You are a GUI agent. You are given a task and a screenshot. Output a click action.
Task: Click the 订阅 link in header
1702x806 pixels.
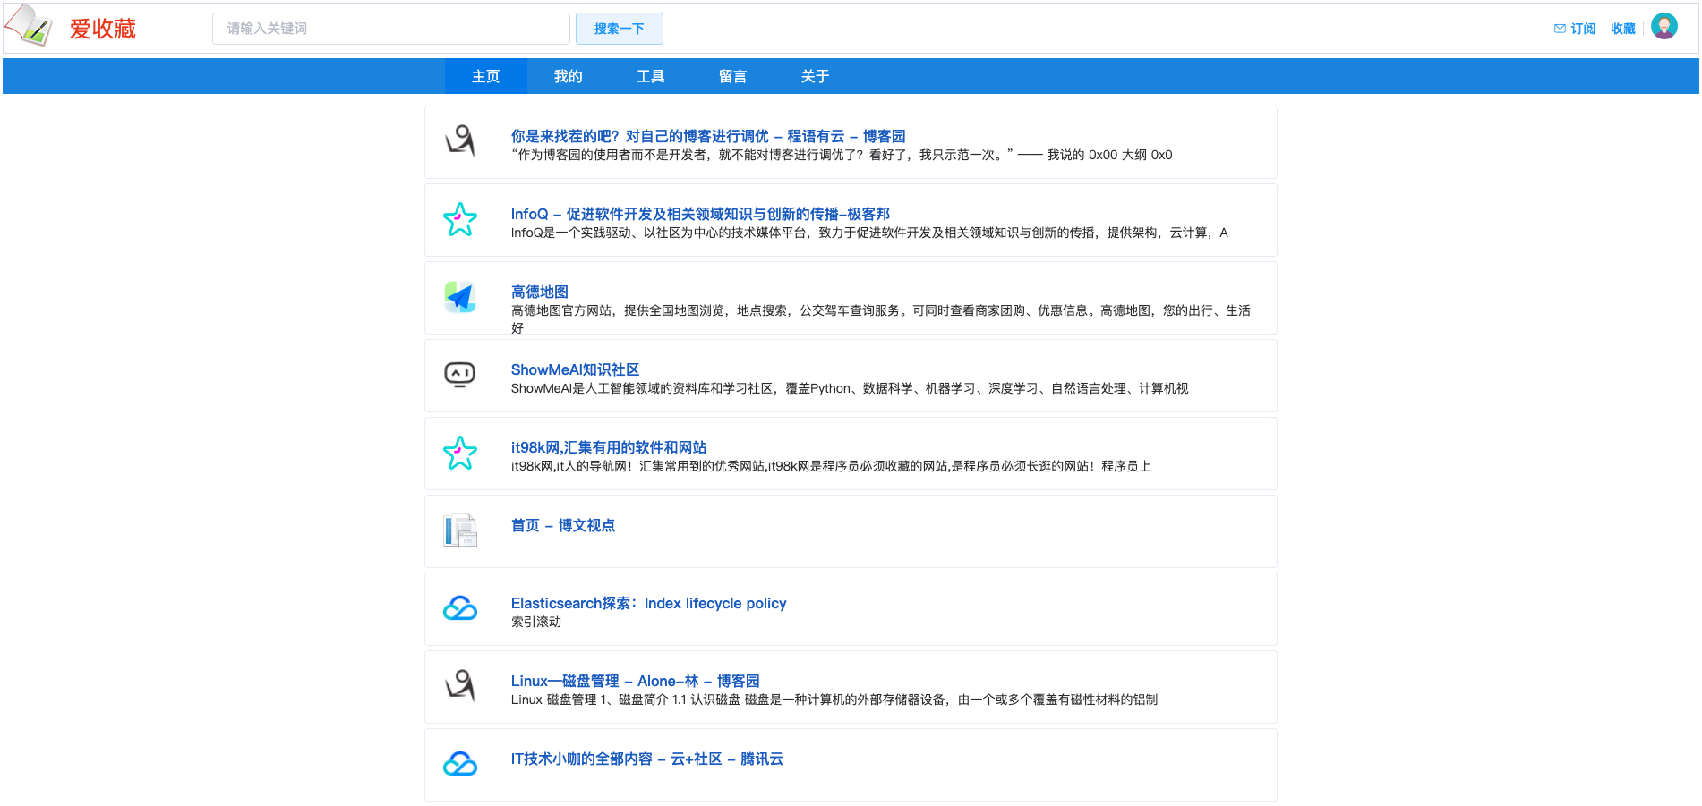(1583, 29)
